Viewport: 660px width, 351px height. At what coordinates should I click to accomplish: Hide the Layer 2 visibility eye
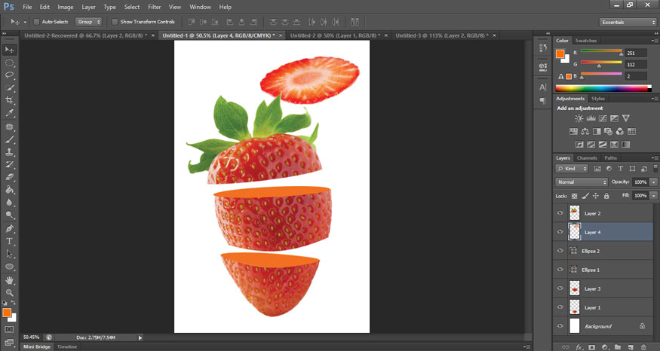(560, 213)
